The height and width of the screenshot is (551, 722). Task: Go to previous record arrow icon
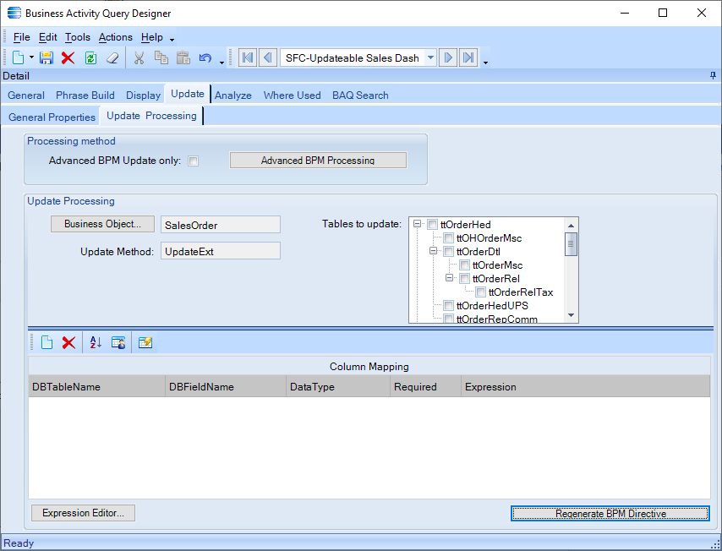tap(268, 58)
